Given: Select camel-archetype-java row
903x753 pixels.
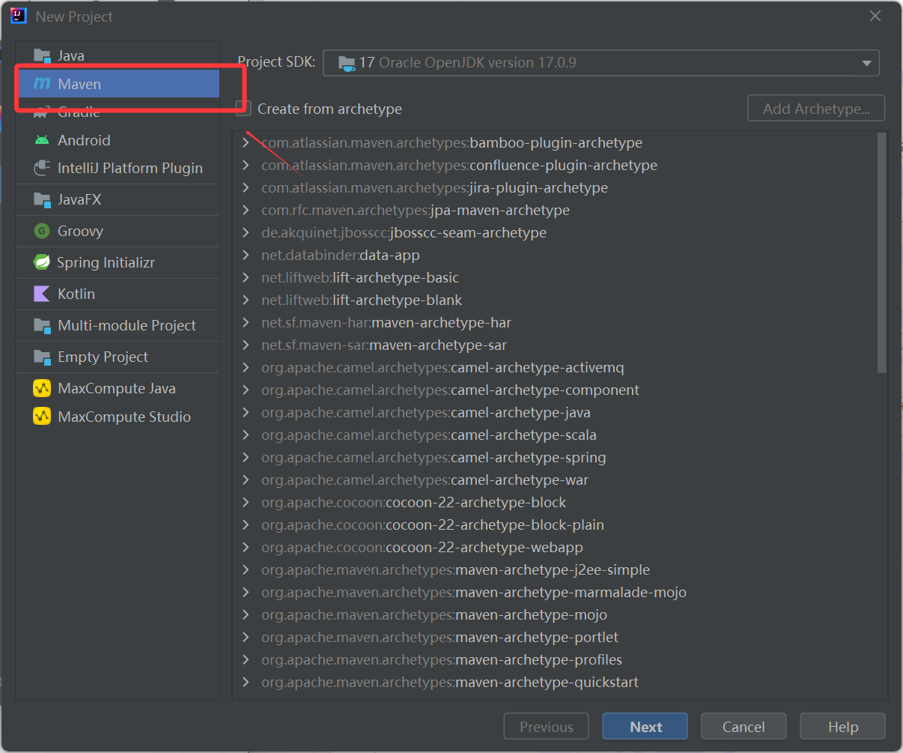Looking at the screenshot, I should pyautogui.click(x=554, y=412).
